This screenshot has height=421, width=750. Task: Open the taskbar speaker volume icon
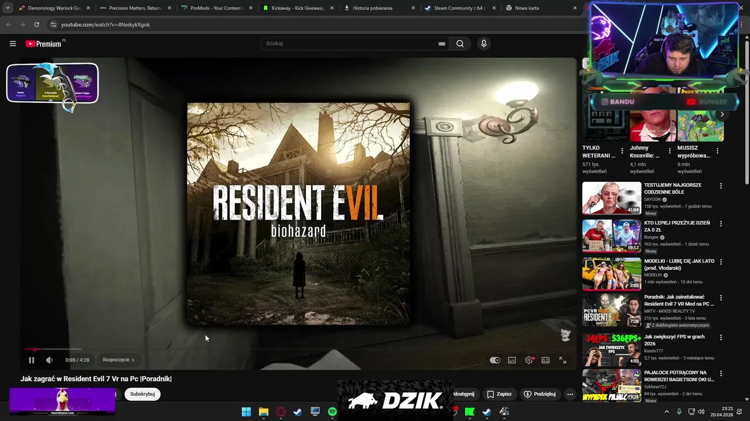pos(701,412)
